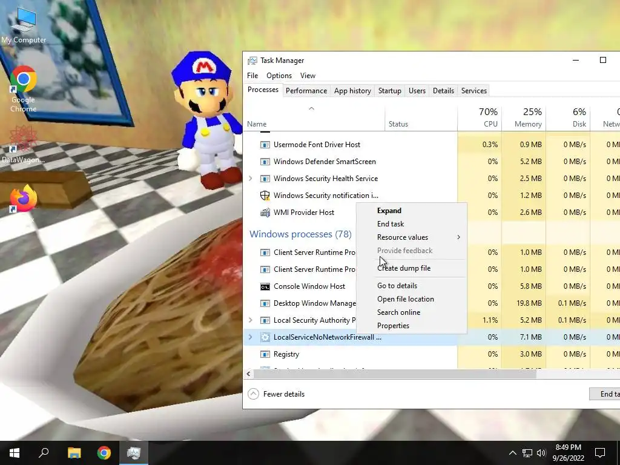Select Usermode Font Driver Host icon
Image resolution: width=620 pixels, height=465 pixels.
pyautogui.click(x=265, y=145)
